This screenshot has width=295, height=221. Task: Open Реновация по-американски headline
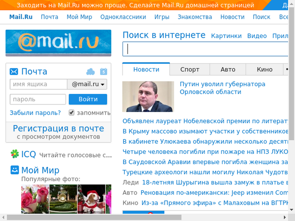point(214,193)
